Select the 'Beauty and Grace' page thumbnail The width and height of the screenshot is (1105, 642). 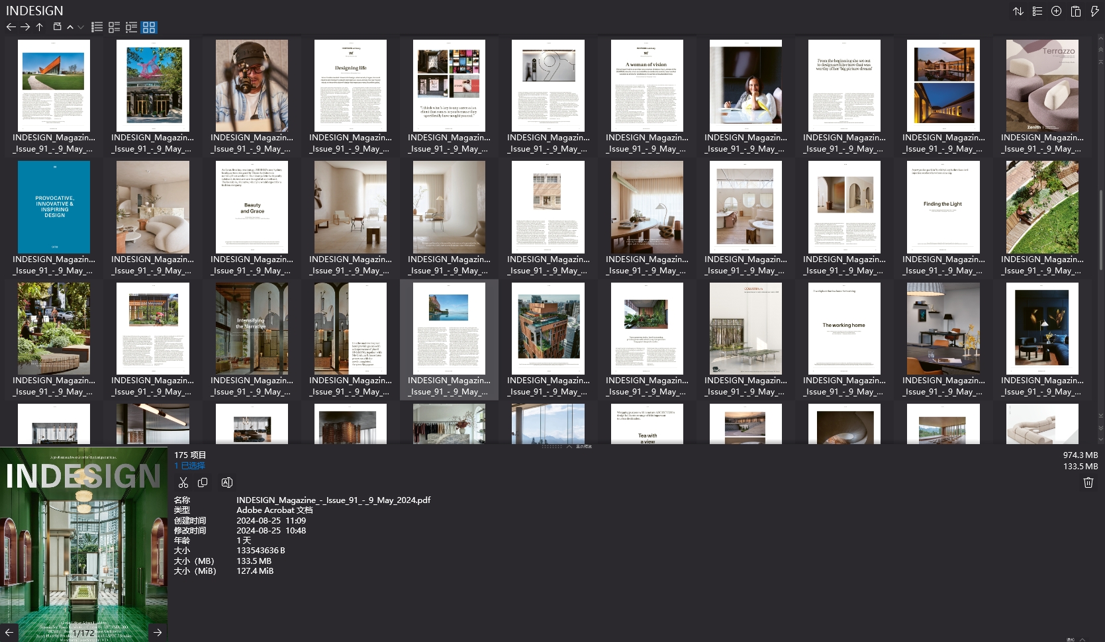click(252, 207)
